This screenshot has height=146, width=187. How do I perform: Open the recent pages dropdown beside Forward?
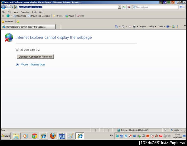[12, 7]
